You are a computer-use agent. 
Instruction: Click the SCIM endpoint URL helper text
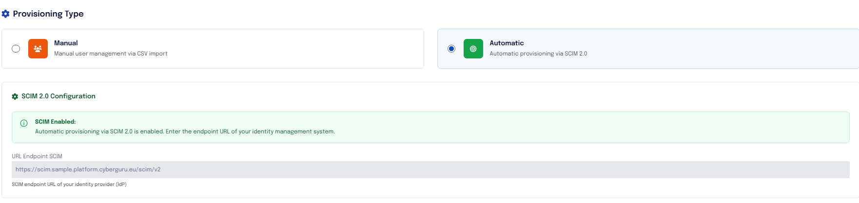pyautogui.click(x=69, y=185)
